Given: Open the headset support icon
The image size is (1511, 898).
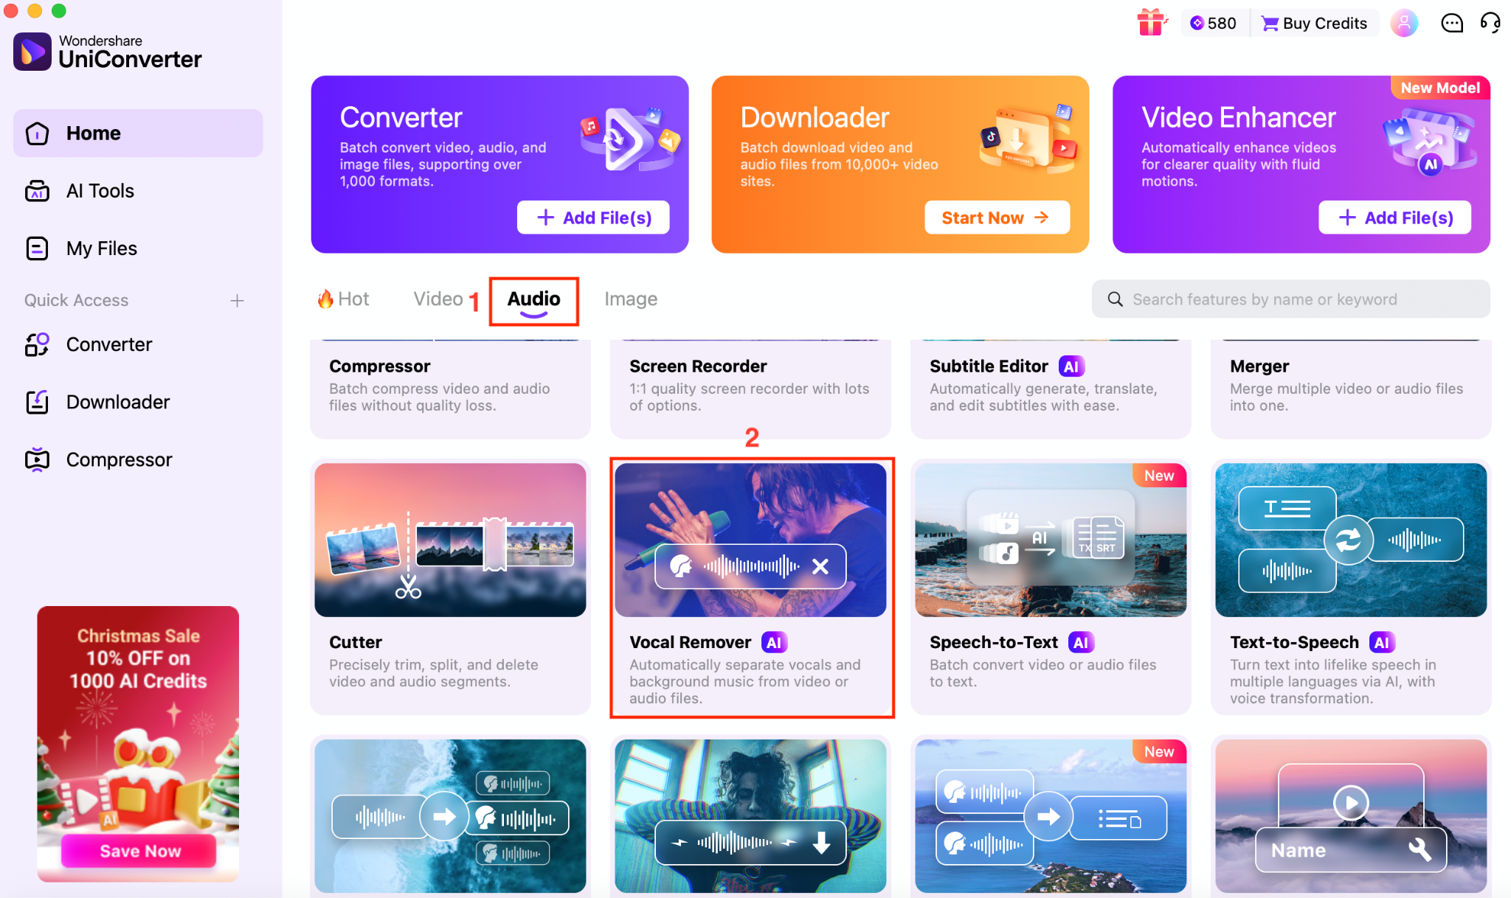Looking at the screenshot, I should [1490, 23].
